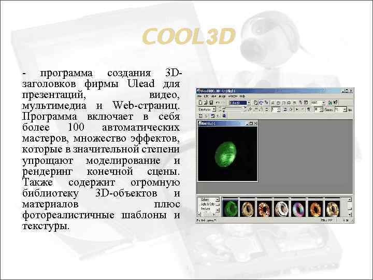Click the magnifier icon in third toolbar row
The height and width of the screenshot is (280, 373).
coord(224,116)
